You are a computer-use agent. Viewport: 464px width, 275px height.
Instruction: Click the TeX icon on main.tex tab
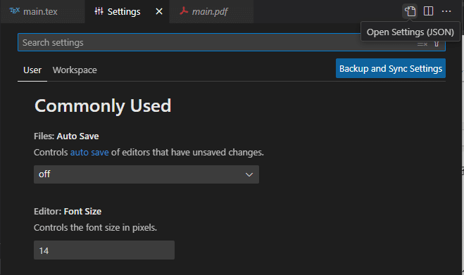[x=15, y=11]
